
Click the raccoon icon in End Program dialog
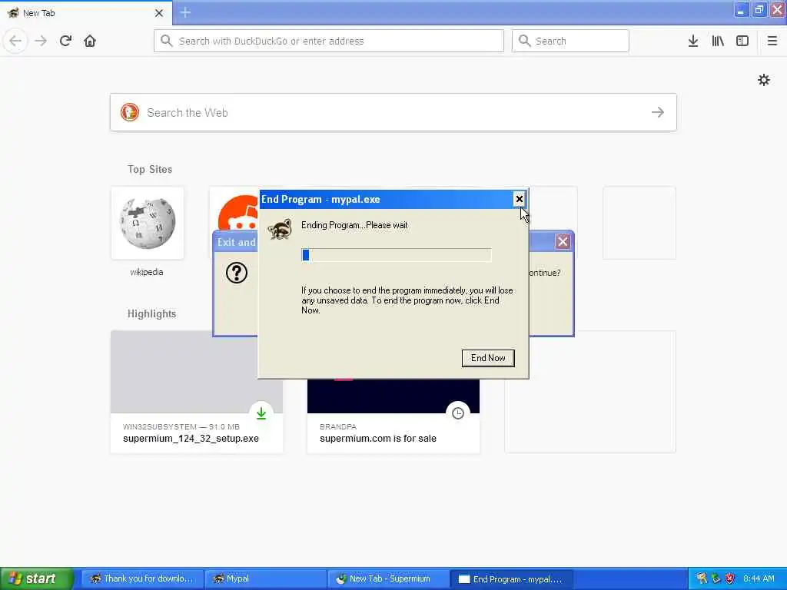tap(280, 229)
